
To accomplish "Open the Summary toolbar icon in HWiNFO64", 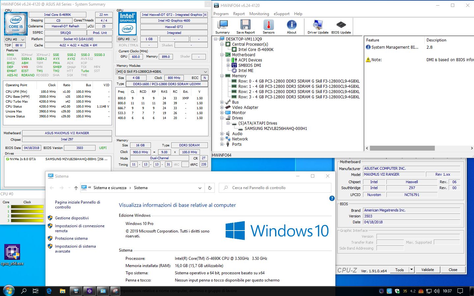I will [x=223, y=27].
